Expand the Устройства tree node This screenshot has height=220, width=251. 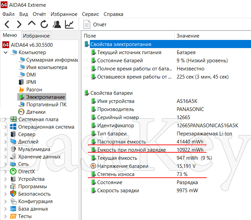point(5,179)
